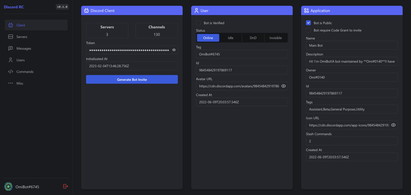Click the robot icon in Discord Client header

coord(86,11)
